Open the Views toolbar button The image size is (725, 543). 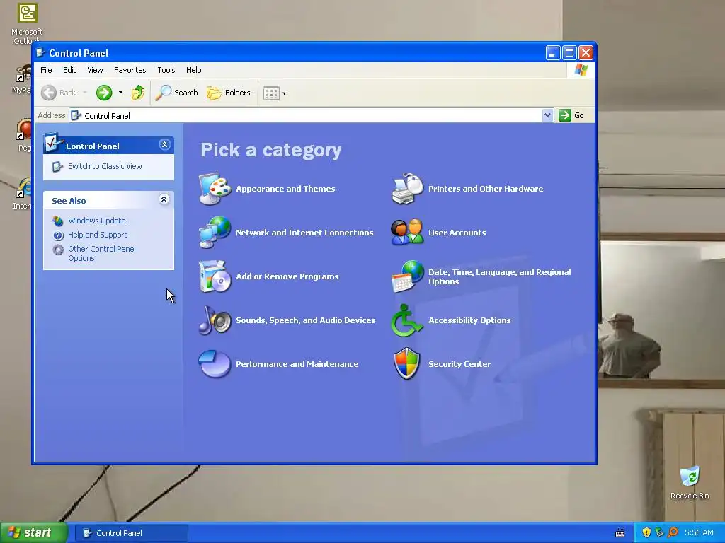275,93
